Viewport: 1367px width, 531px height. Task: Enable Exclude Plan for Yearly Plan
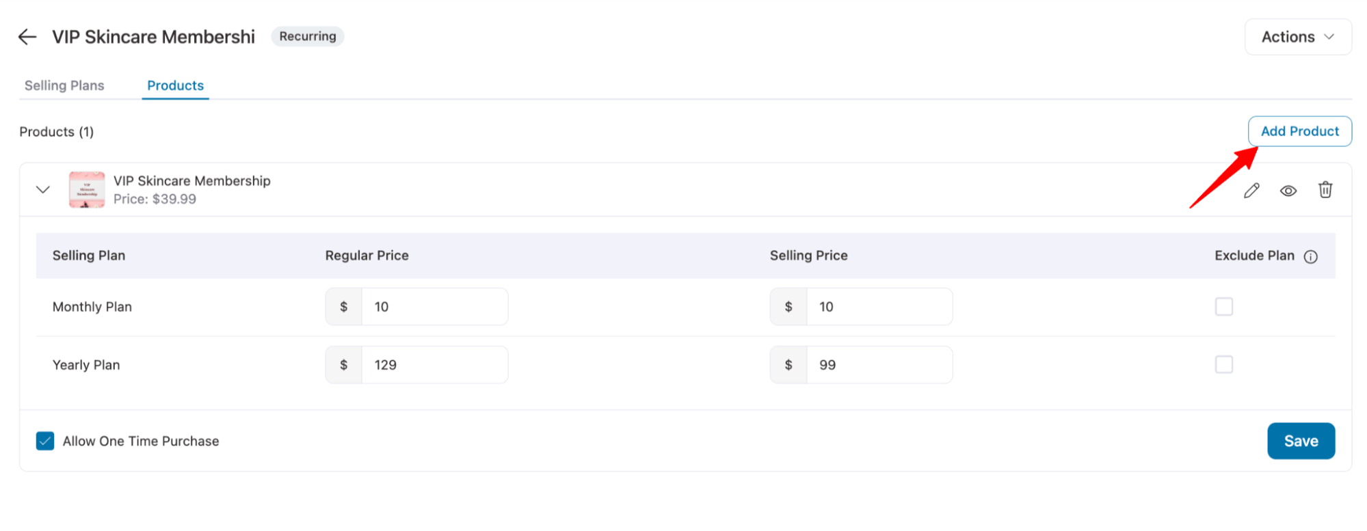[x=1224, y=364]
